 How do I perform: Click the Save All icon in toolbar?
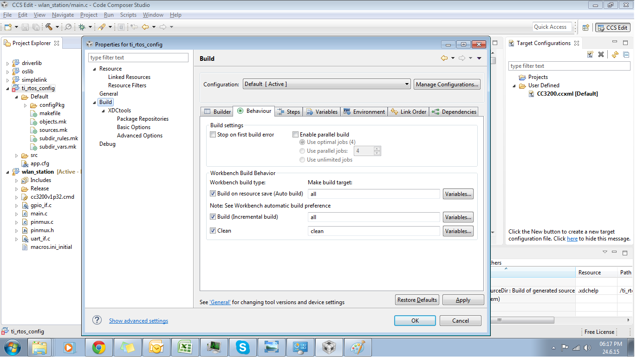[35, 27]
